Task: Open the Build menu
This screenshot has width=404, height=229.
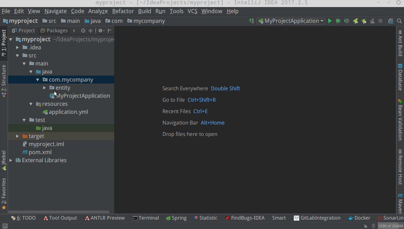Action: pos(145,11)
